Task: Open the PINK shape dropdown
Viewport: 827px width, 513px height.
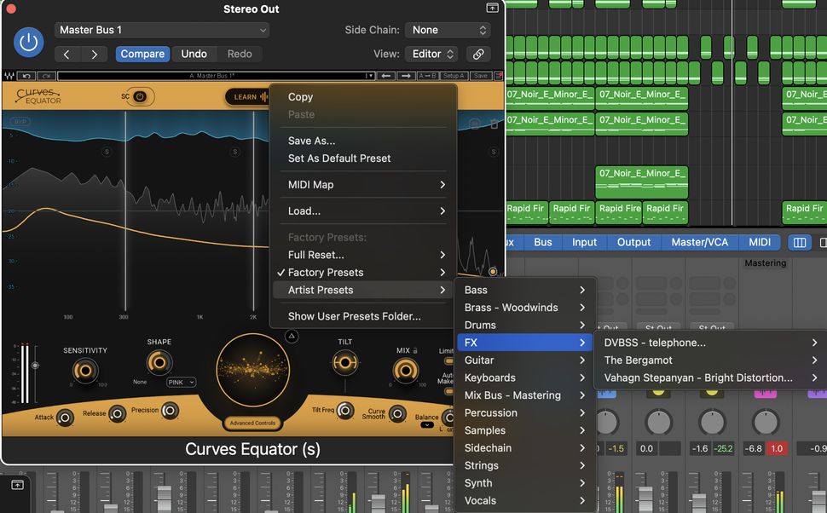Action: click(181, 383)
